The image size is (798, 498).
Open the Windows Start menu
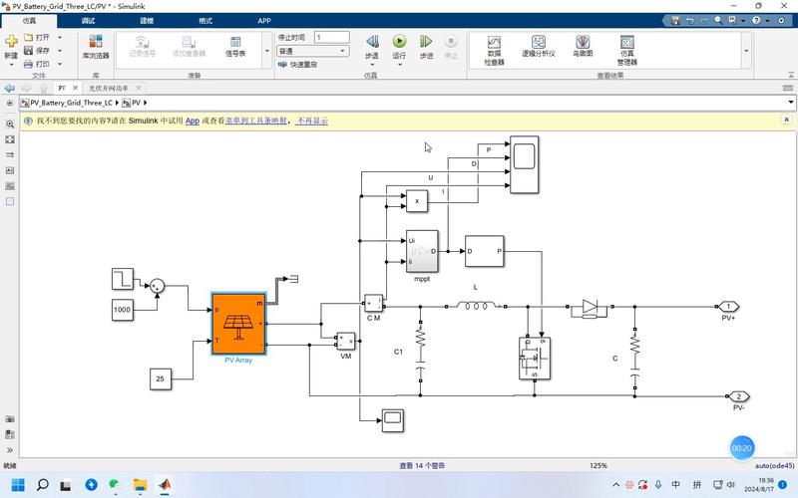(14, 485)
